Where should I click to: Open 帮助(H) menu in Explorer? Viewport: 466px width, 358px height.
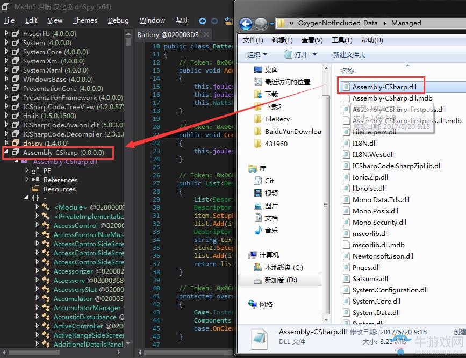(x=372, y=40)
